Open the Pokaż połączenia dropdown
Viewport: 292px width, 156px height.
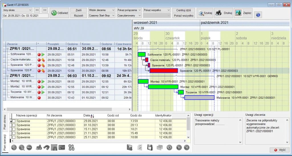(x=129, y=10)
